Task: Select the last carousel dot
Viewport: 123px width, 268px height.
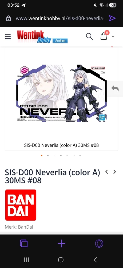Action: 80,155
